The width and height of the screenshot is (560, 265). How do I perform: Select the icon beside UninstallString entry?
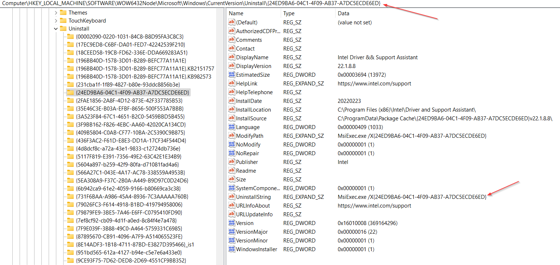231,197
